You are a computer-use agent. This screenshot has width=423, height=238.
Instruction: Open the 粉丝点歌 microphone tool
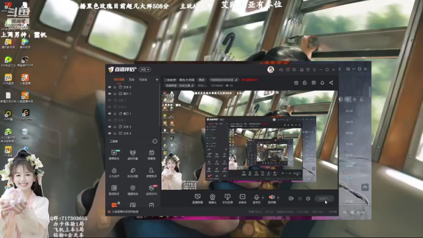[x=133, y=173]
